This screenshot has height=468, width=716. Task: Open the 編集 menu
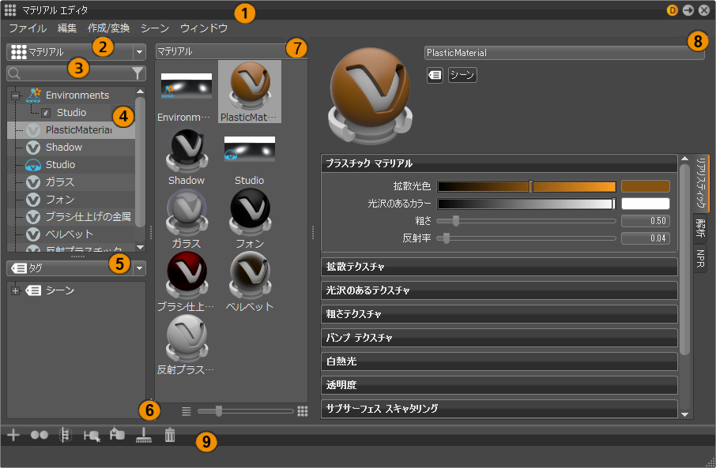(x=66, y=28)
